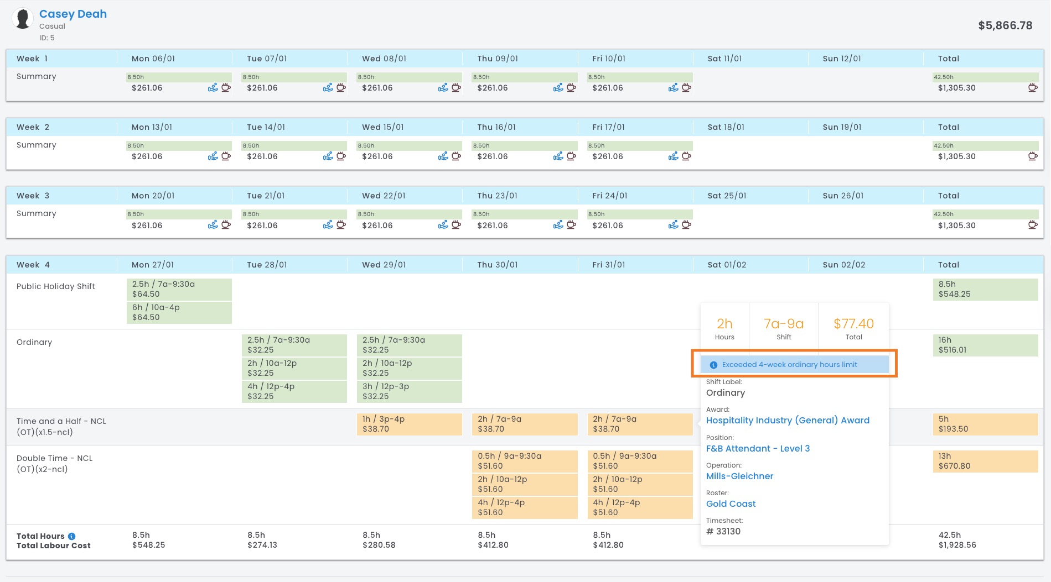The image size is (1051, 582).
Task: Expand the Week 3 Summary row
Action: click(37, 213)
